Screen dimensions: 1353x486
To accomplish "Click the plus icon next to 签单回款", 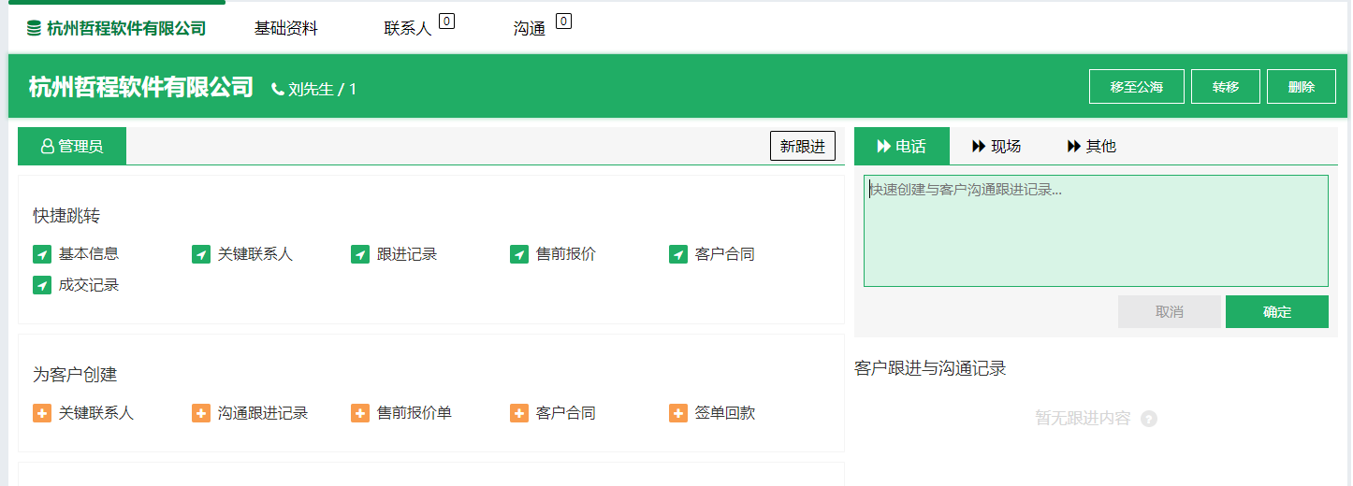I will pyautogui.click(x=678, y=413).
